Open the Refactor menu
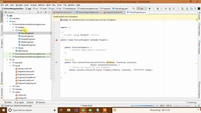The width and height of the screenshot is (201, 113). (x=41, y=5)
